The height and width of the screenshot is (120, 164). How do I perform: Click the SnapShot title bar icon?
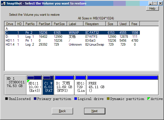(x=3, y=3)
